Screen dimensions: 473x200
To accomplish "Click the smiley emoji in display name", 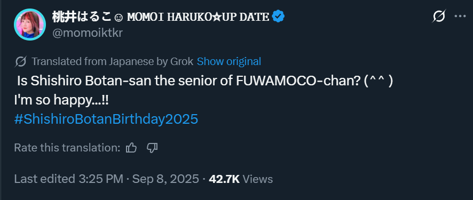I will coord(119,18).
